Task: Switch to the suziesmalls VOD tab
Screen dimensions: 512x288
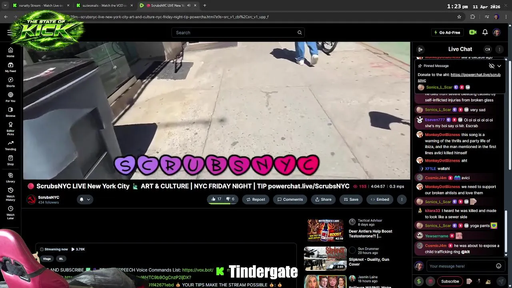Action: click(x=104, y=6)
